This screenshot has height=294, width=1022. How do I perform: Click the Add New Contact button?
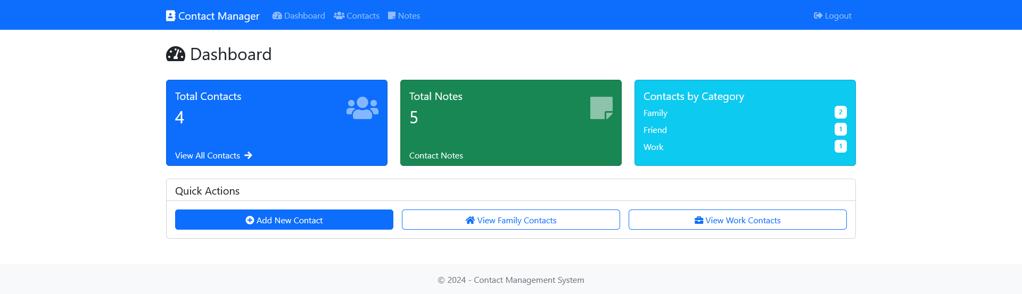(x=284, y=220)
